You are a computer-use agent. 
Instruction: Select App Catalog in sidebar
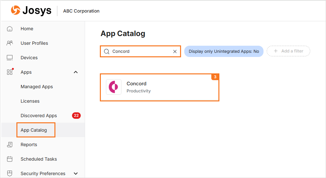pyautogui.click(x=34, y=130)
